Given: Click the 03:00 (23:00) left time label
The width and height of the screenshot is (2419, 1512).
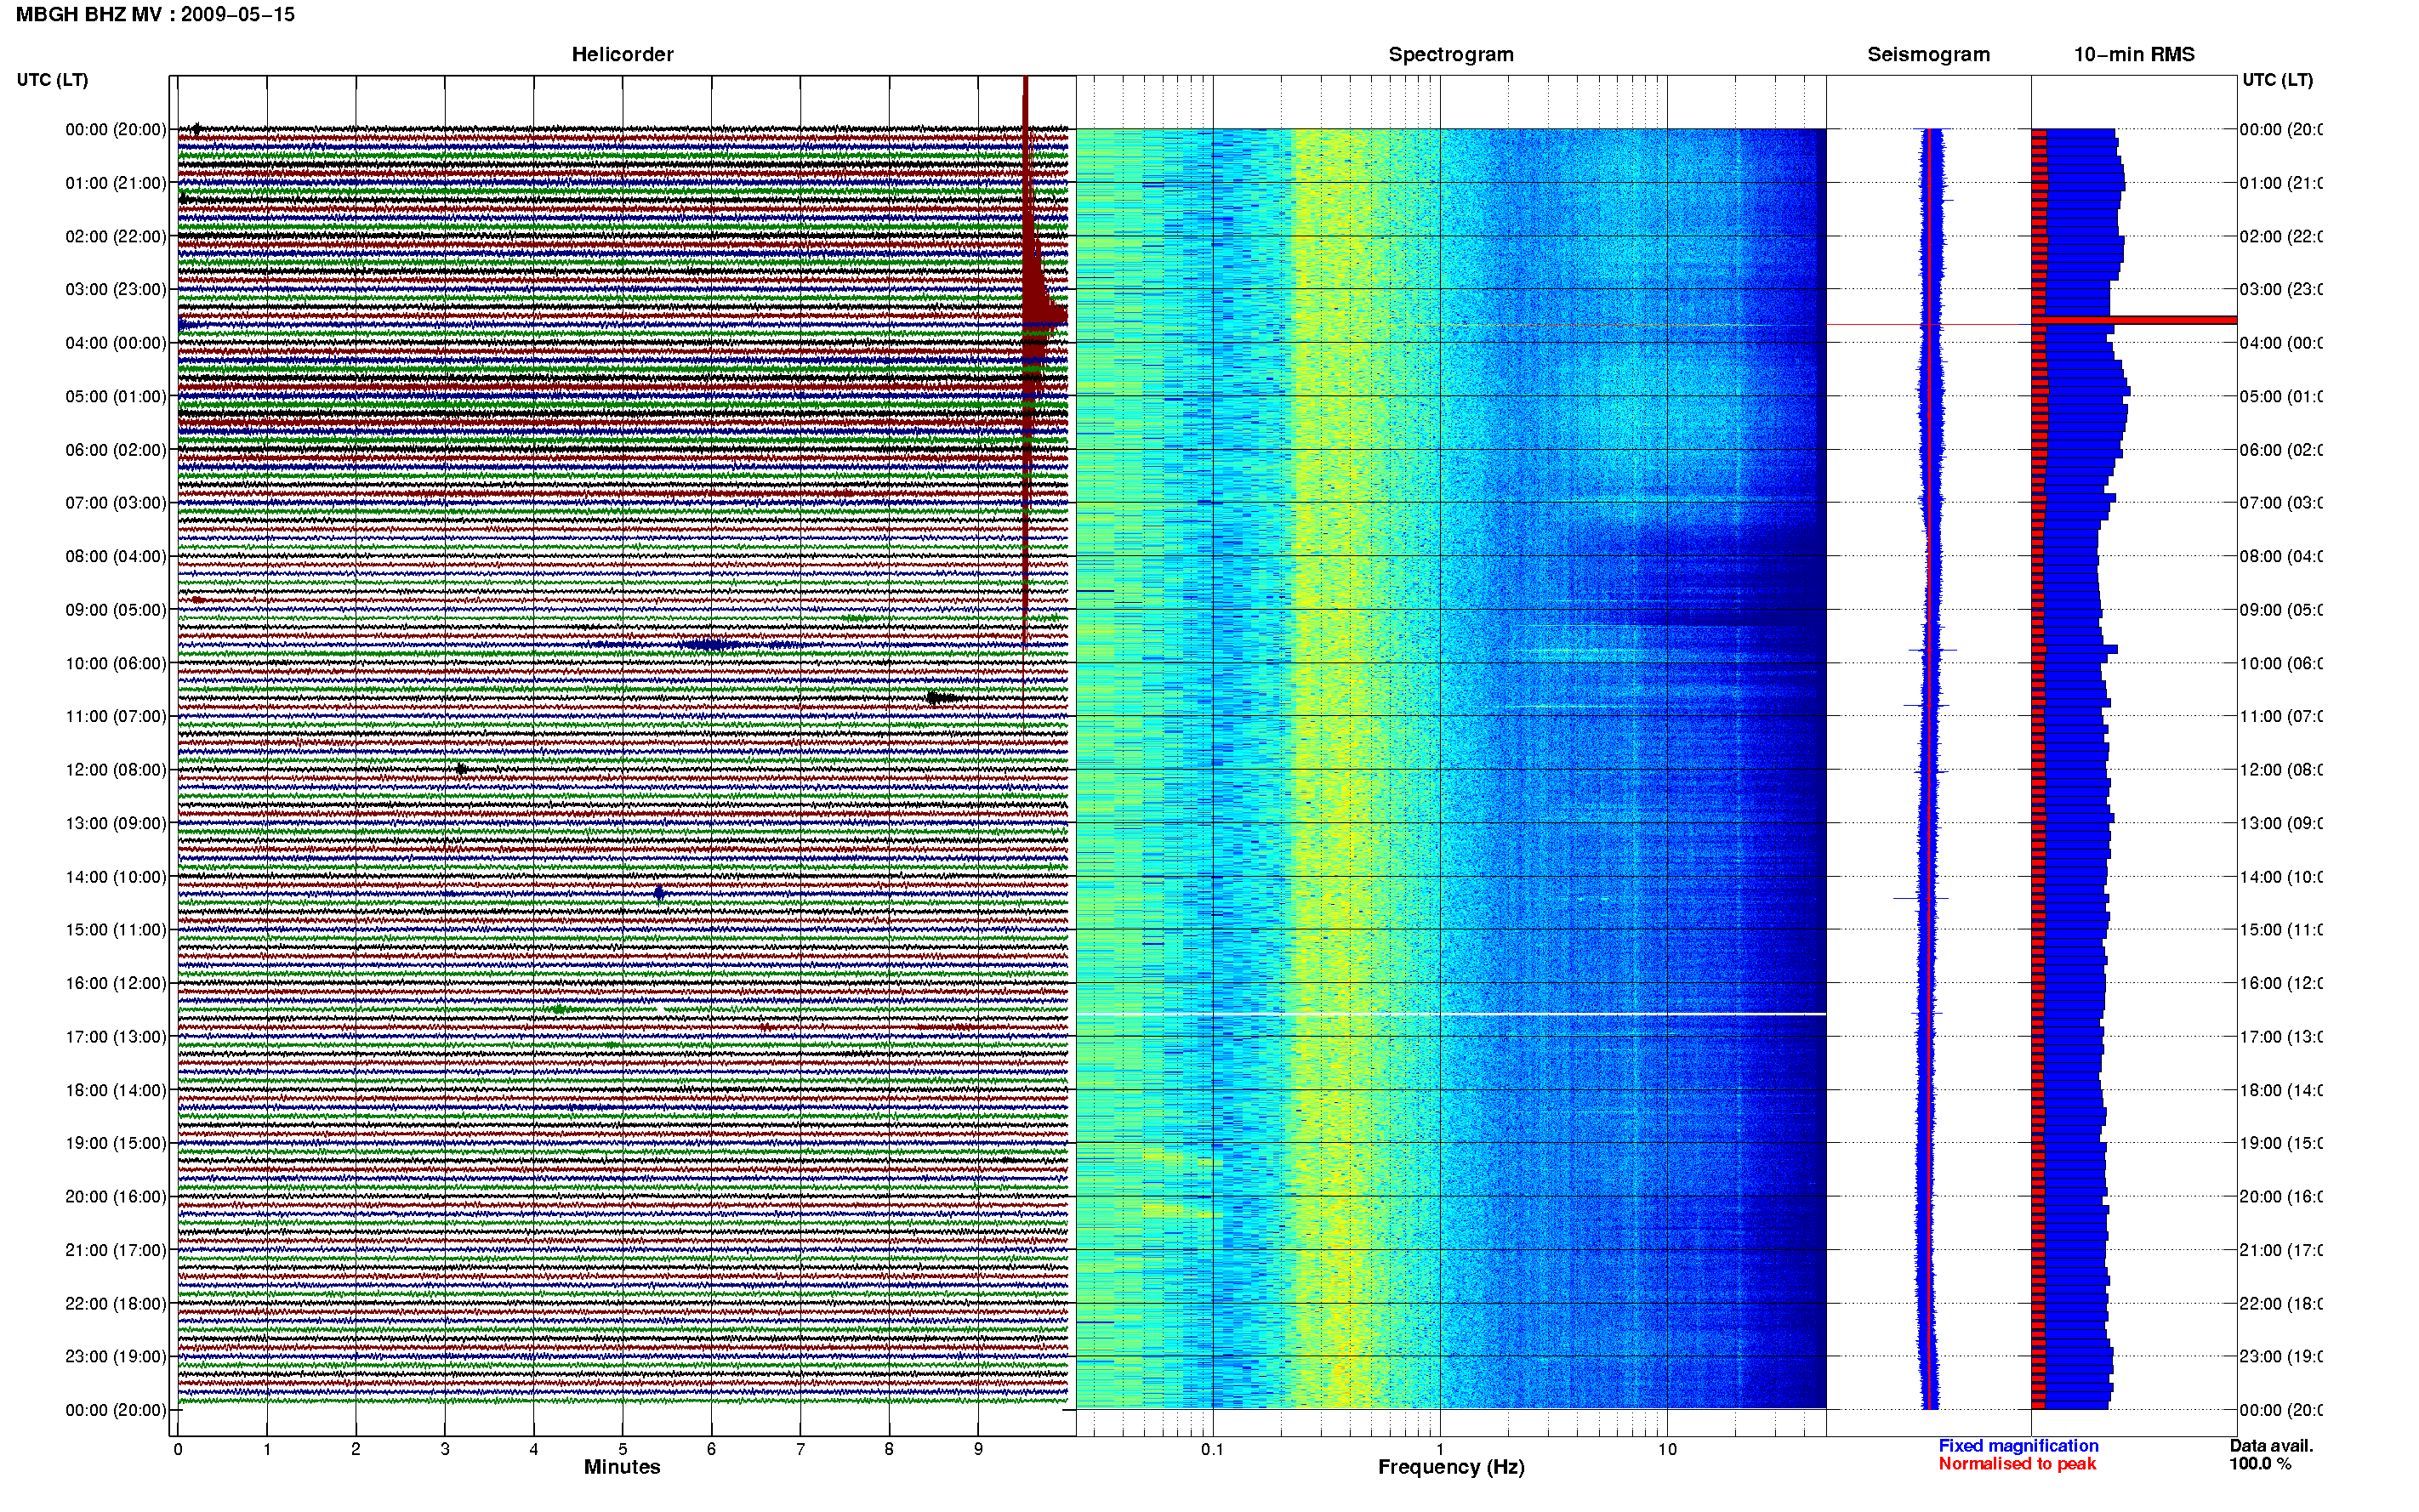Looking at the screenshot, I should (x=116, y=289).
